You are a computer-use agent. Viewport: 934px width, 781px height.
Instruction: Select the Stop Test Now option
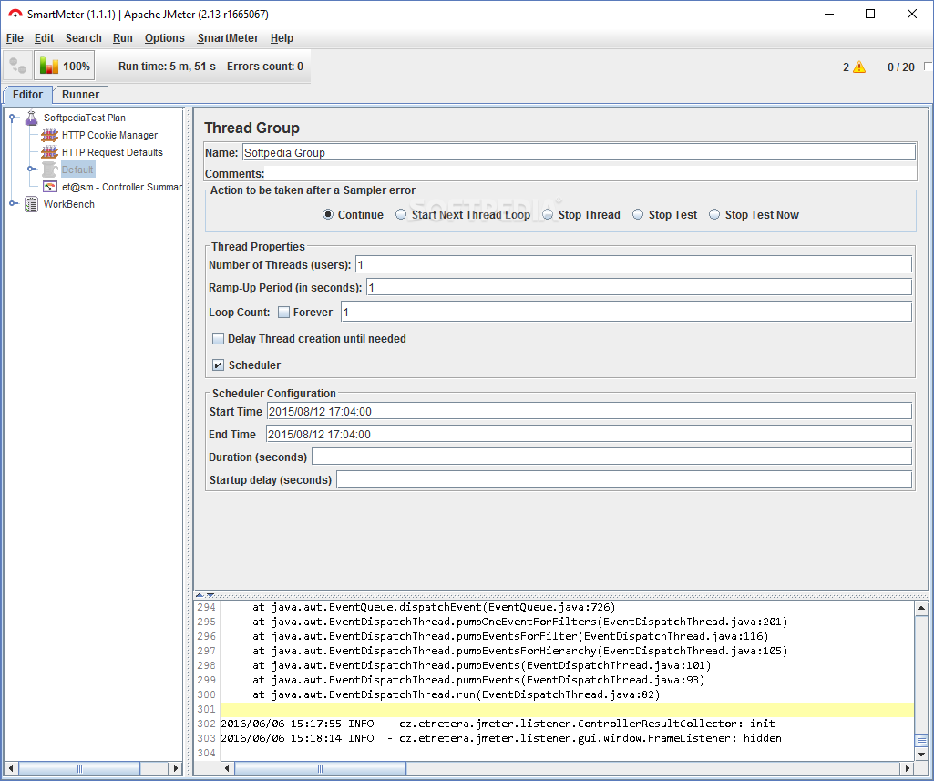point(714,214)
